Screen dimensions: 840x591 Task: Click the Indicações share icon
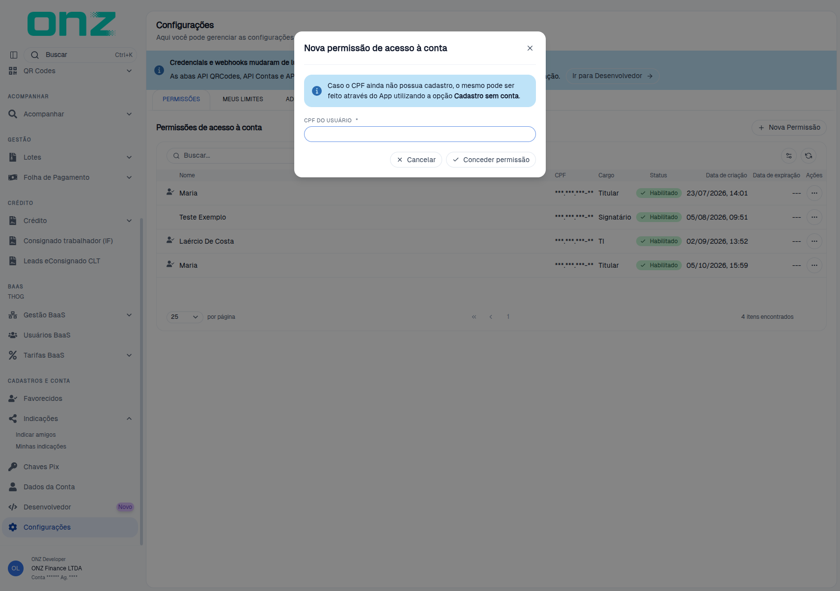pyautogui.click(x=13, y=419)
